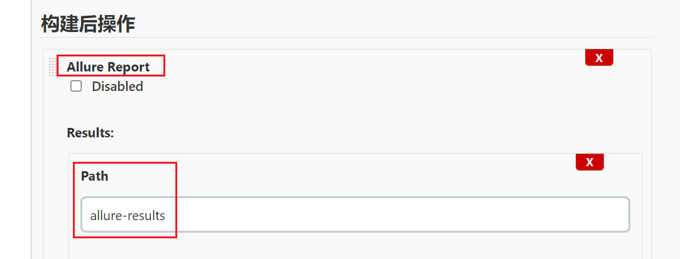This screenshot has width=680, height=259.
Task: Click the white X on the upper red button
Action: click(599, 58)
